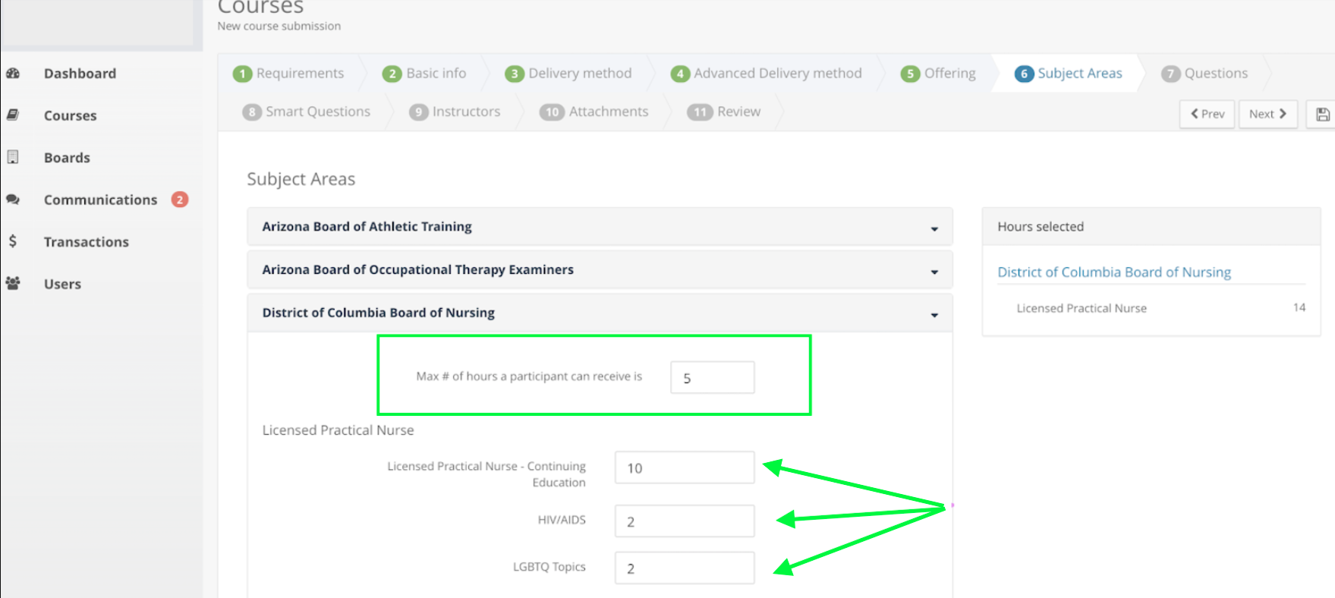Open Communications from the sidebar
This screenshot has width=1335, height=598.
tap(100, 200)
